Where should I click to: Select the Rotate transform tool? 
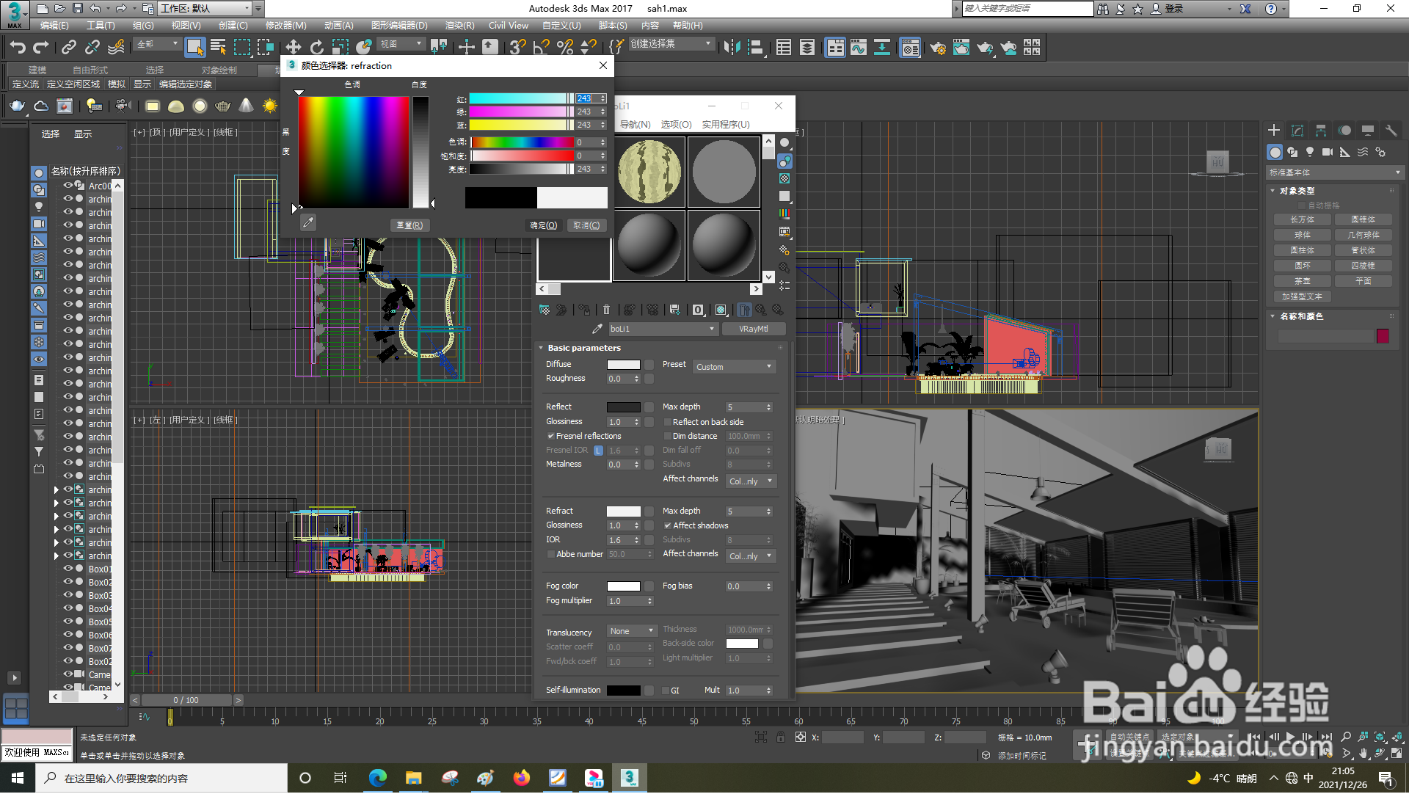click(x=316, y=48)
